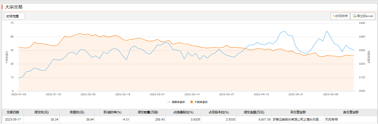This screenshot has height=124, width=378.
Task: Export data with 导出到excel button
Action: pyautogui.click(x=363, y=16)
